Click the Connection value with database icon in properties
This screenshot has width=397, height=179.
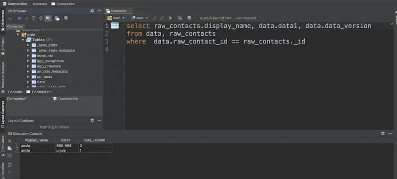pyautogui.click(x=66, y=99)
